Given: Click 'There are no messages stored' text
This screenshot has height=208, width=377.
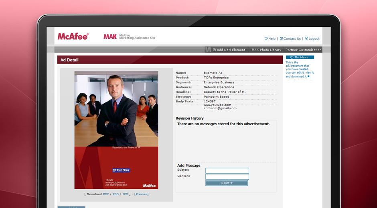Looking at the screenshot, I should (x=223, y=124).
